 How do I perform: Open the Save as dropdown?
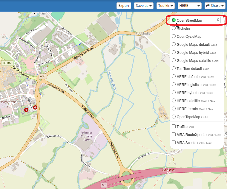pyautogui.click(x=144, y=6)
